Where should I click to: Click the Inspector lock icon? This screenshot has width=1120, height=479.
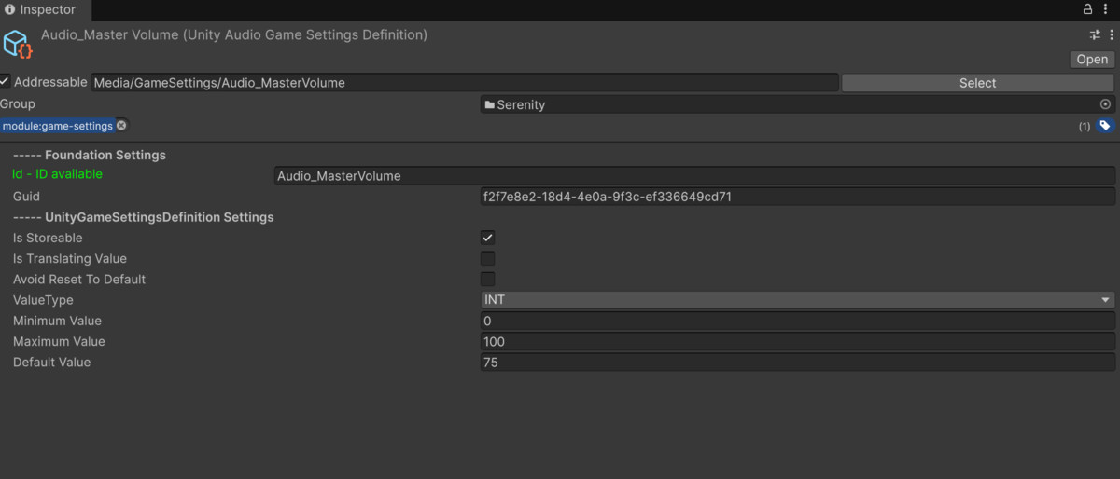pyautogui.click(x=1087, y=9)
